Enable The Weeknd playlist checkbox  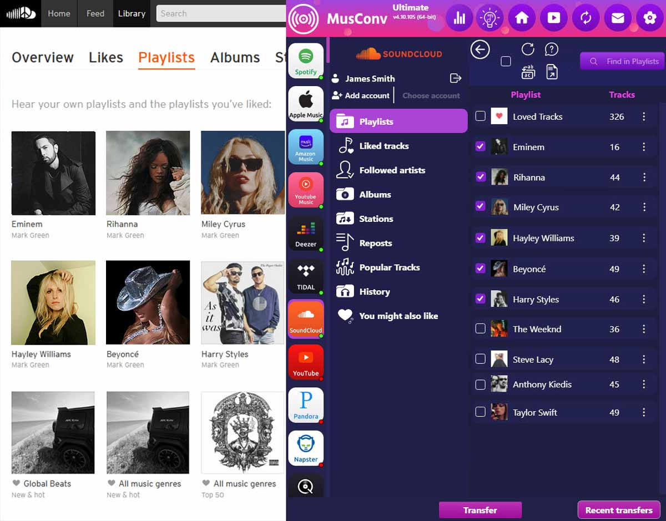click(x=480, y=328)
